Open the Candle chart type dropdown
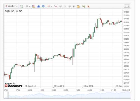The height and width of the screenshot is (101, 140). [11, 6]
